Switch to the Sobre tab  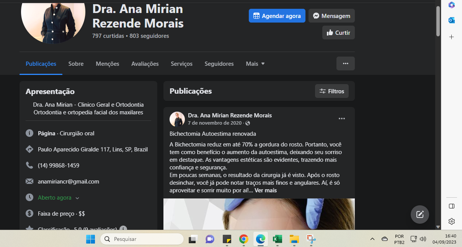76,64
